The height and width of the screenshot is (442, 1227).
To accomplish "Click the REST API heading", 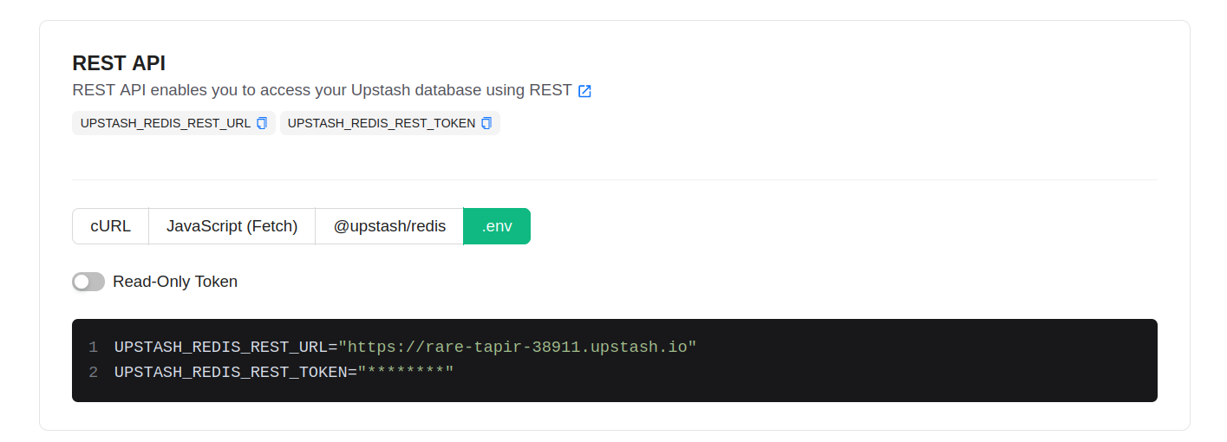I will [x=119, y=63].
